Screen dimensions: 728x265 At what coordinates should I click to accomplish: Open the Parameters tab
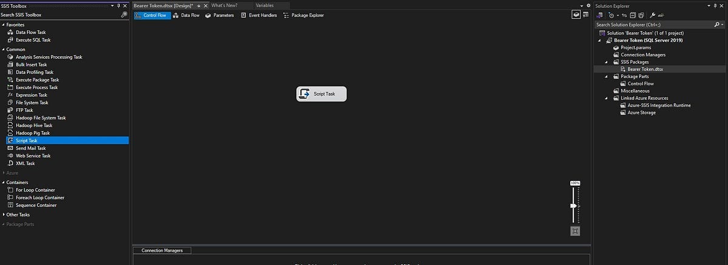tap(219, 15)
